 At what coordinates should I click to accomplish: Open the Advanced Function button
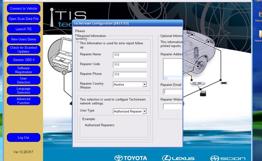[24, 101]
